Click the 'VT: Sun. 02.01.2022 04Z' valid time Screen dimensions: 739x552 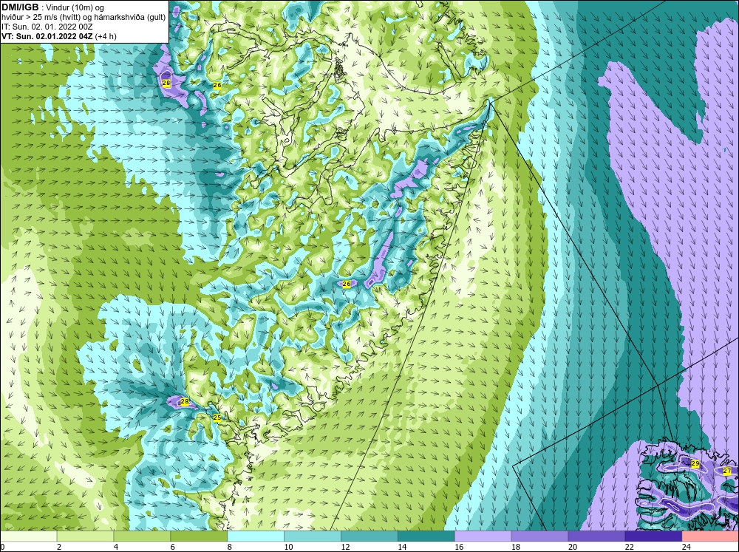(47, 36)
